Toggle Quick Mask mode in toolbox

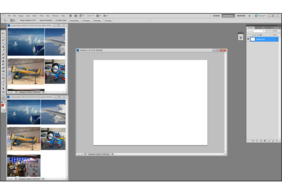coord(3,110)
